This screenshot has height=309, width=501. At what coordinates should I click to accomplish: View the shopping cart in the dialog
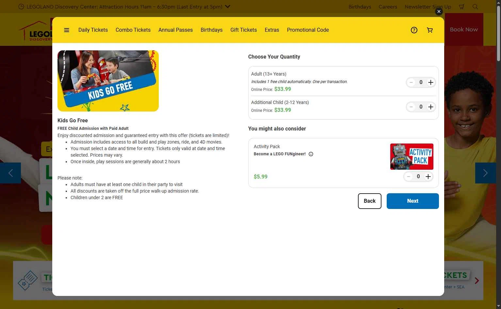tap(430, 30)
